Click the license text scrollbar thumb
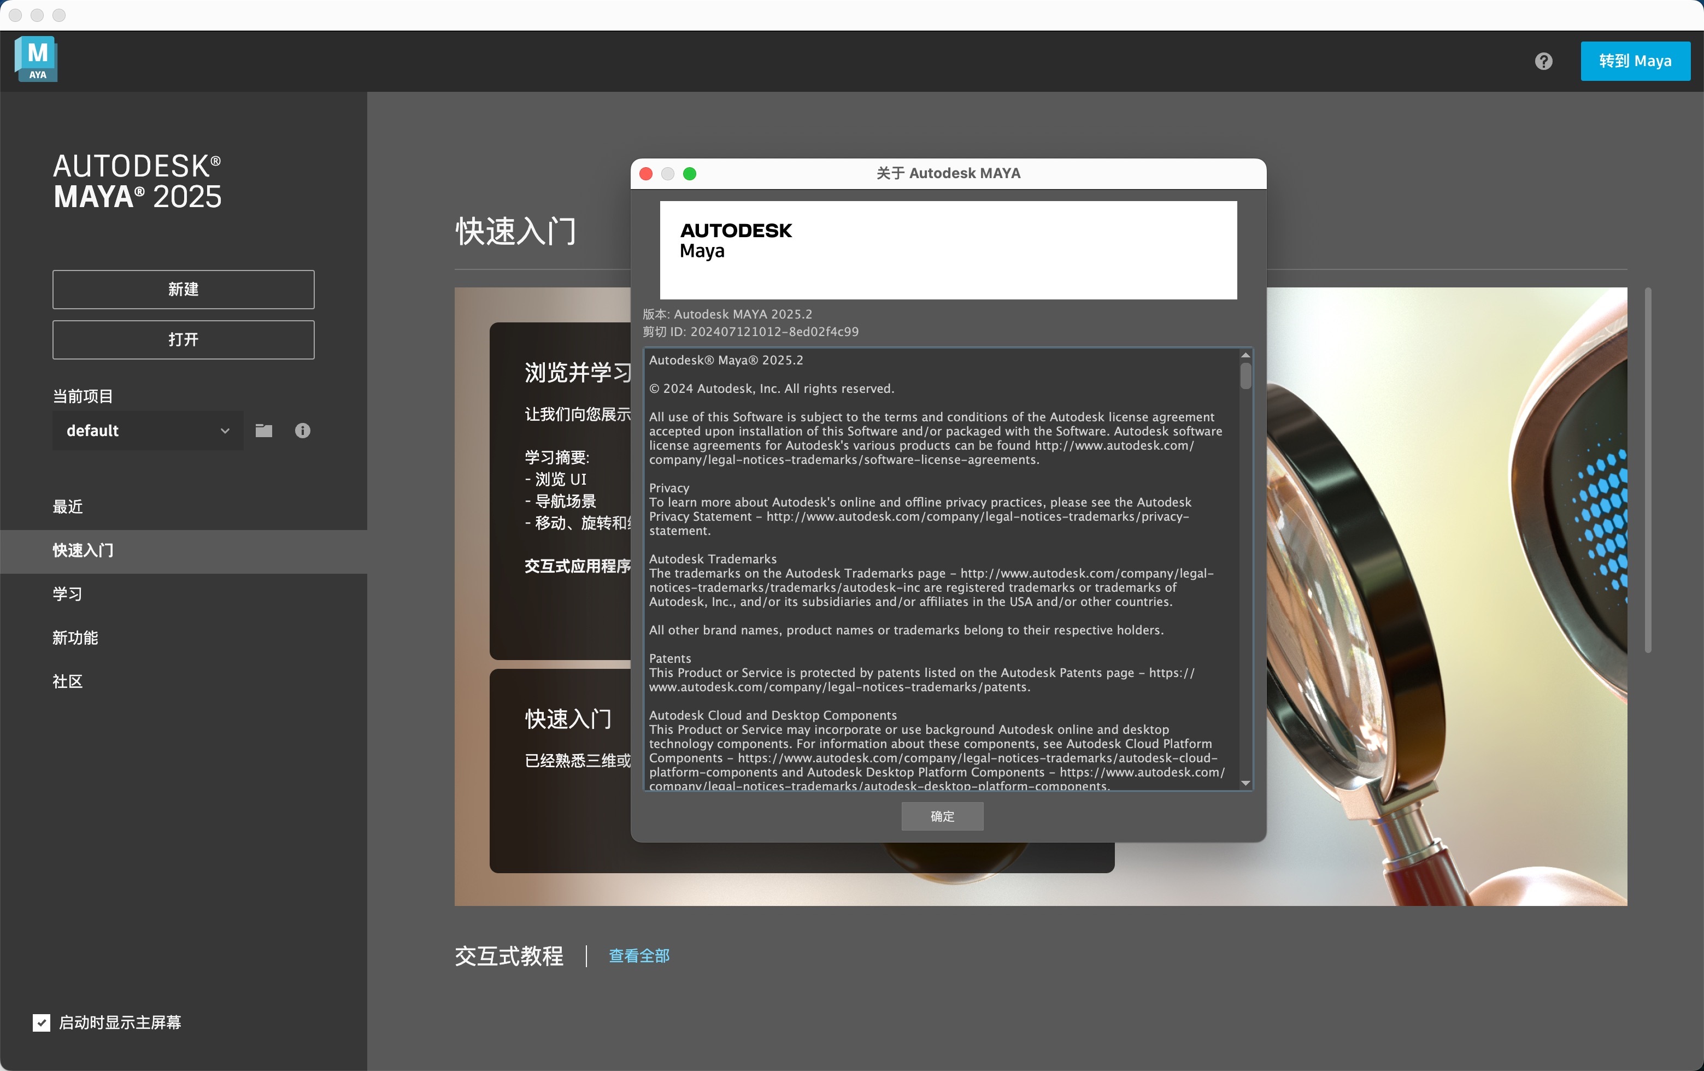The height and width of the screenshot is (1071, 1704). click(1245, 375)
